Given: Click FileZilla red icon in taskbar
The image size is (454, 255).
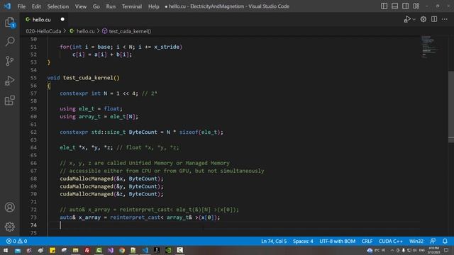Looking at the screenshot, I should (87, 250).
